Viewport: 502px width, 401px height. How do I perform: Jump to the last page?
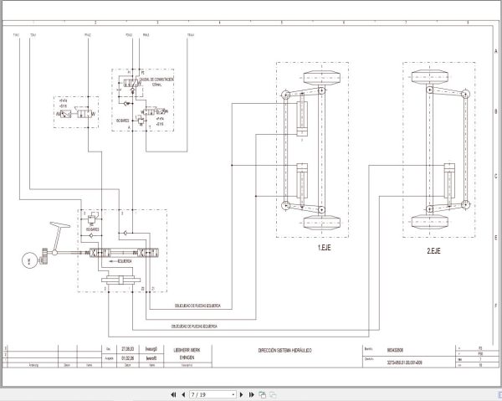(x=251, y=394)
